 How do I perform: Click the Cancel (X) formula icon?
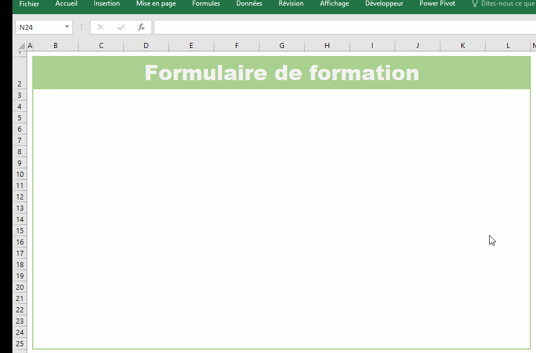click(x=101, y=27)
